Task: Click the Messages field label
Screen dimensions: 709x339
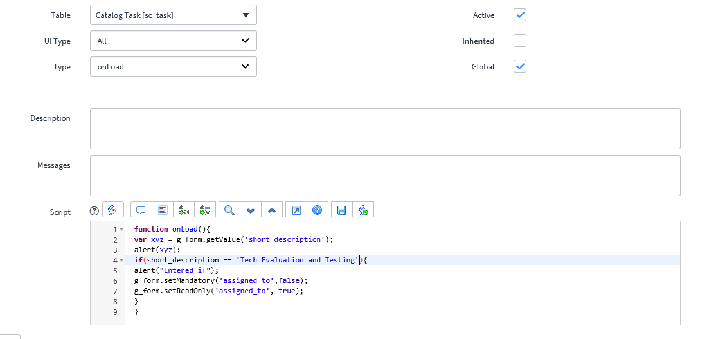Action: click(54, 165)
